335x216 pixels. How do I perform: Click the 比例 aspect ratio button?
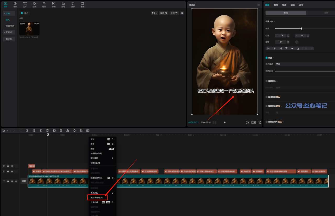[254, 122]
